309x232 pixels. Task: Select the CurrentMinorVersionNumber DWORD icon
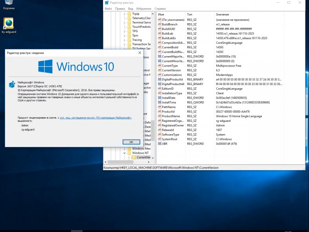(160, 61)
